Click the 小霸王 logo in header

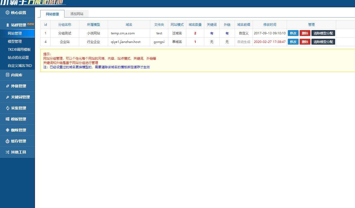[32, 3]
